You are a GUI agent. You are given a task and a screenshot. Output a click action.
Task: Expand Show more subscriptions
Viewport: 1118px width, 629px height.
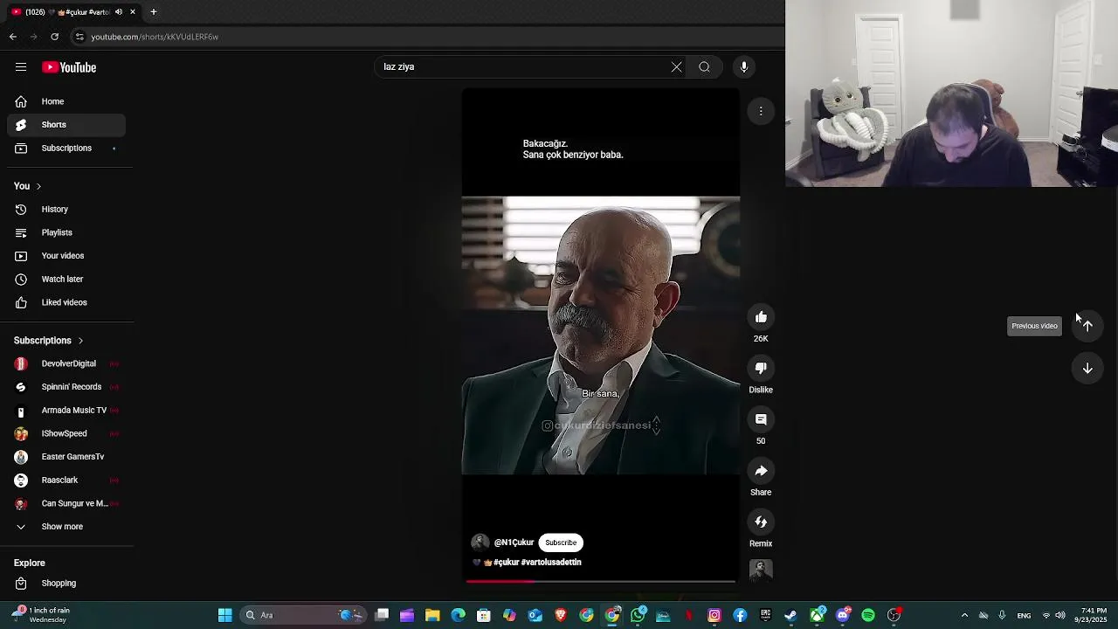click(x=66, y=527)
